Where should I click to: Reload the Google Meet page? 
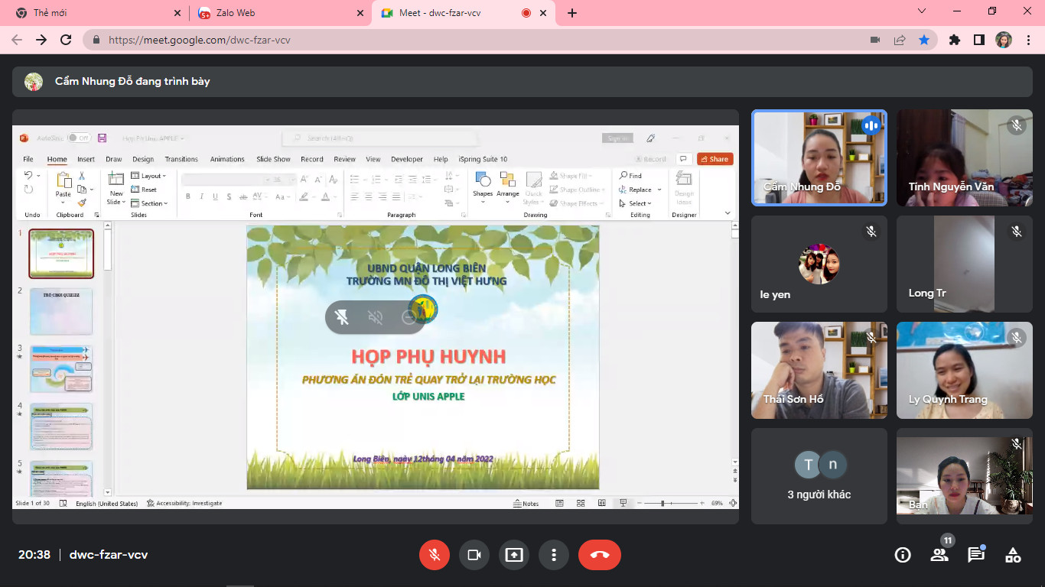click(x=66, y=40)
